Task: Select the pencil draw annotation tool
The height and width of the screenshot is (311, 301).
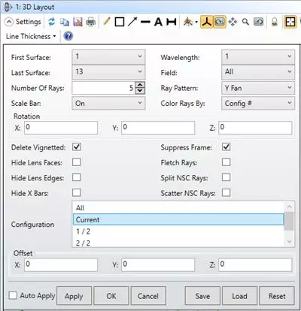Action: pos(107,22)
